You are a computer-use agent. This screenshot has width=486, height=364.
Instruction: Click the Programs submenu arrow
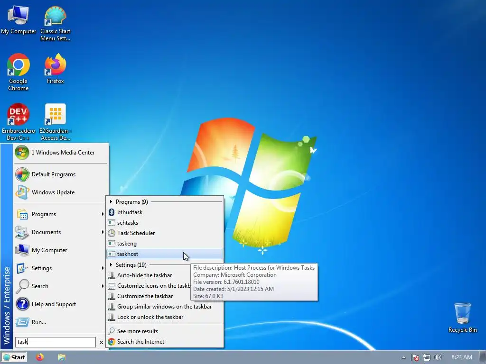point(103,214)
